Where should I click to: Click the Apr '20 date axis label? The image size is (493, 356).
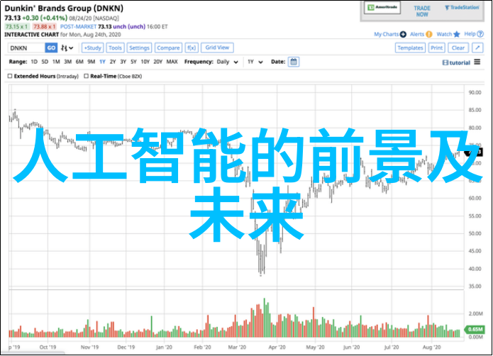click(x=277, y=347)
